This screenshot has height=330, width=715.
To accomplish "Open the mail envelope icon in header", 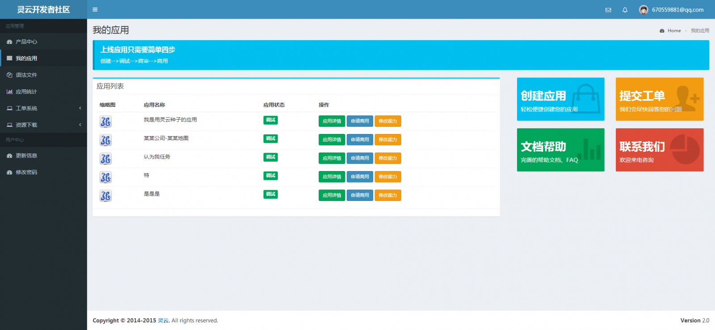I will tap(608, 10).
